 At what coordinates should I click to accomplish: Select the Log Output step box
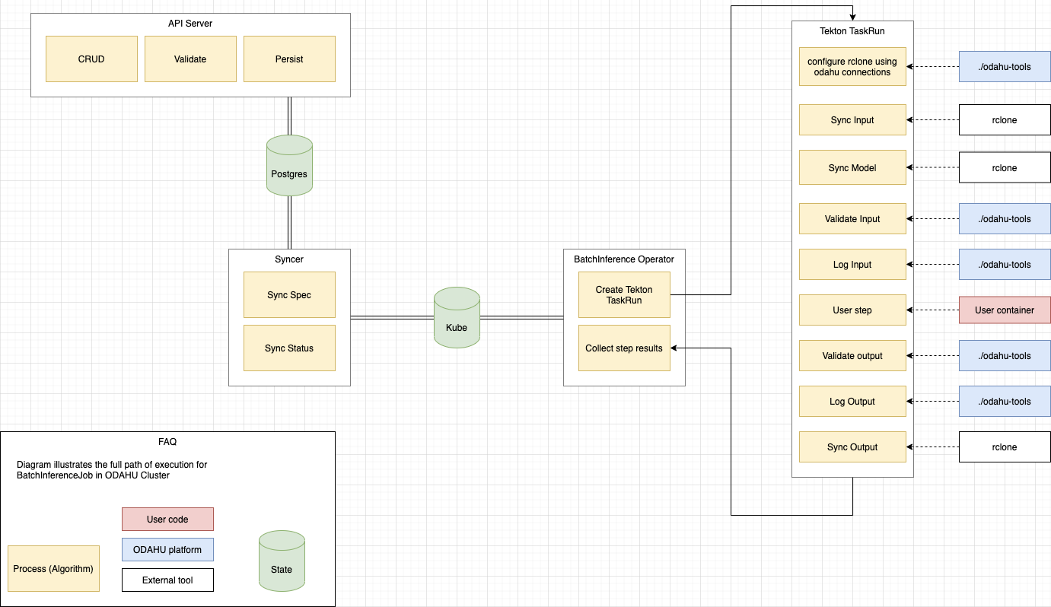pyautogui.click(x=852, y=401)
